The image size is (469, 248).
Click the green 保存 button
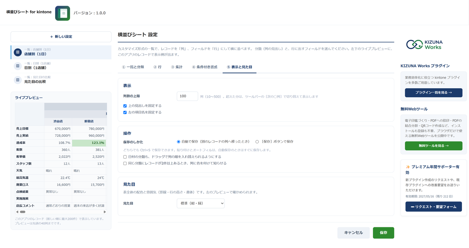384,233
